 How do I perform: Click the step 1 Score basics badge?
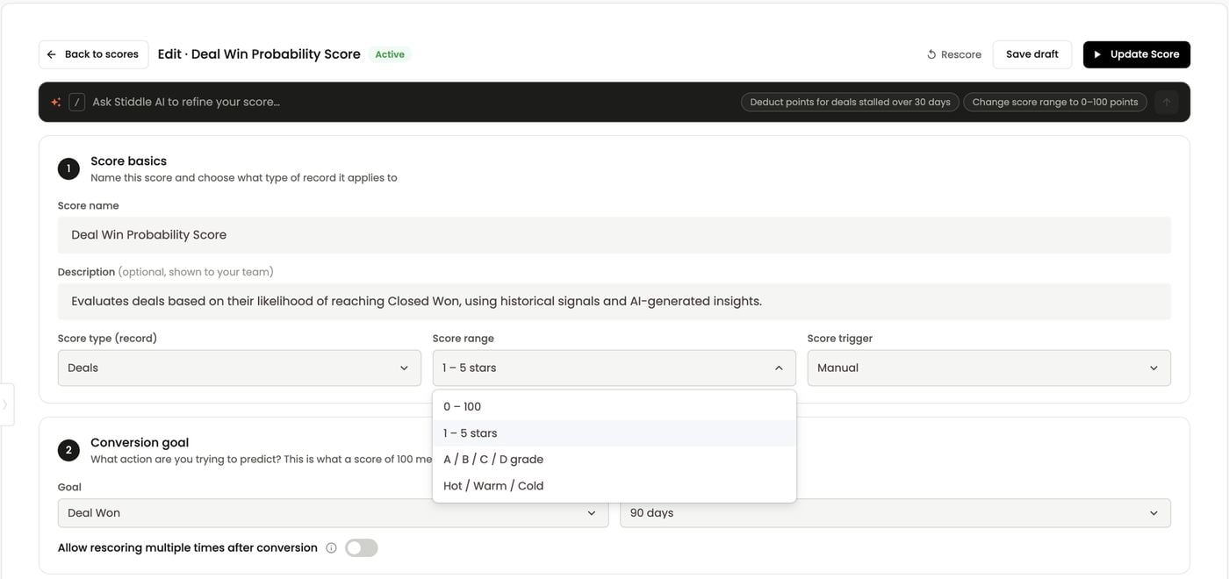coord(68,168)
